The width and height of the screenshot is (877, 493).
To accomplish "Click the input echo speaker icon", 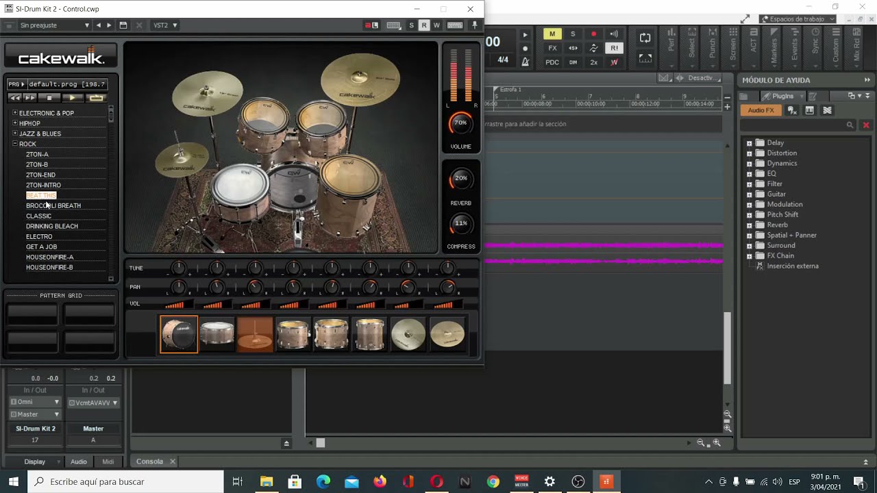I will point(614,34).
